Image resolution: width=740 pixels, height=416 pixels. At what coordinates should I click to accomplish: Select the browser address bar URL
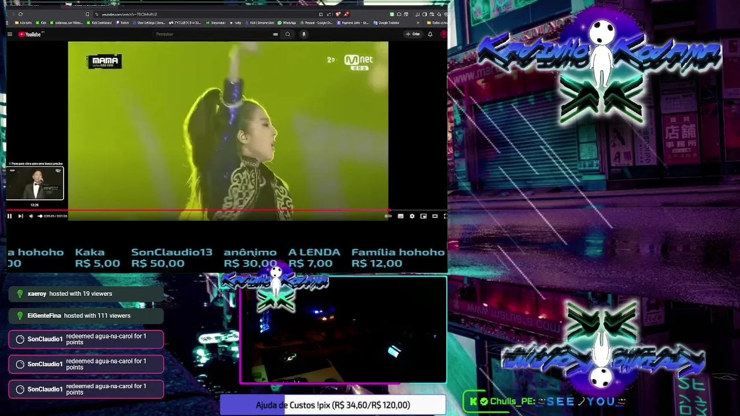coord(129,14)
